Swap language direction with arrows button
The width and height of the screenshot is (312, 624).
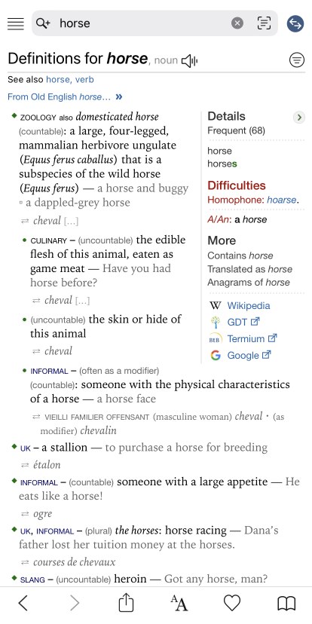[x=295, y=23]
